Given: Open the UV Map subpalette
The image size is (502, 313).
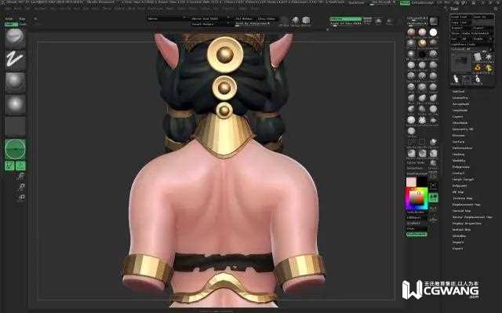Looking at the screenshot, I should [x=458, y=192].
